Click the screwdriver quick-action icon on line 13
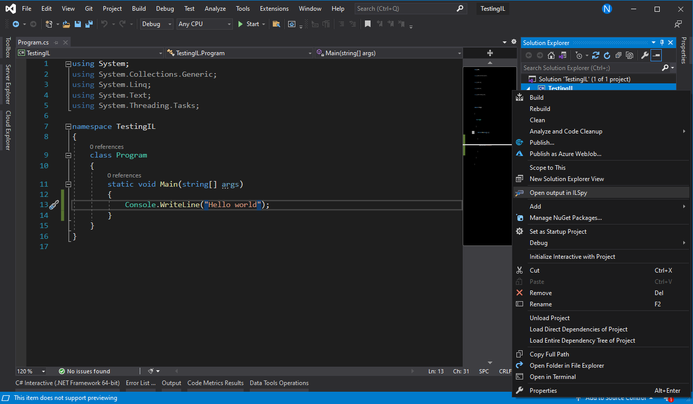The height and width of the screenshot is (404, 693). tap(54, 205)
